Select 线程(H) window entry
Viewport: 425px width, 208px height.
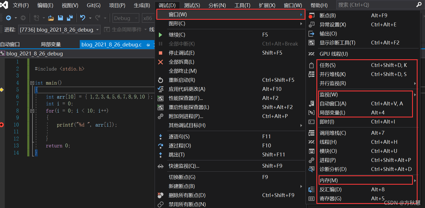click(x=363, y=142)
